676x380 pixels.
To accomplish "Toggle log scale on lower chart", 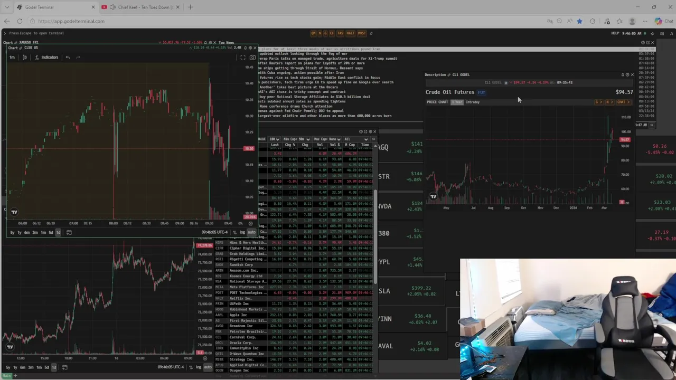I will click(x=199, y=367).
